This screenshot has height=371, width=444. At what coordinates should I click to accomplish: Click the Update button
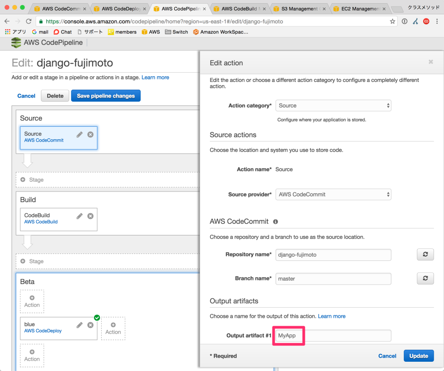tap(419, 356)
